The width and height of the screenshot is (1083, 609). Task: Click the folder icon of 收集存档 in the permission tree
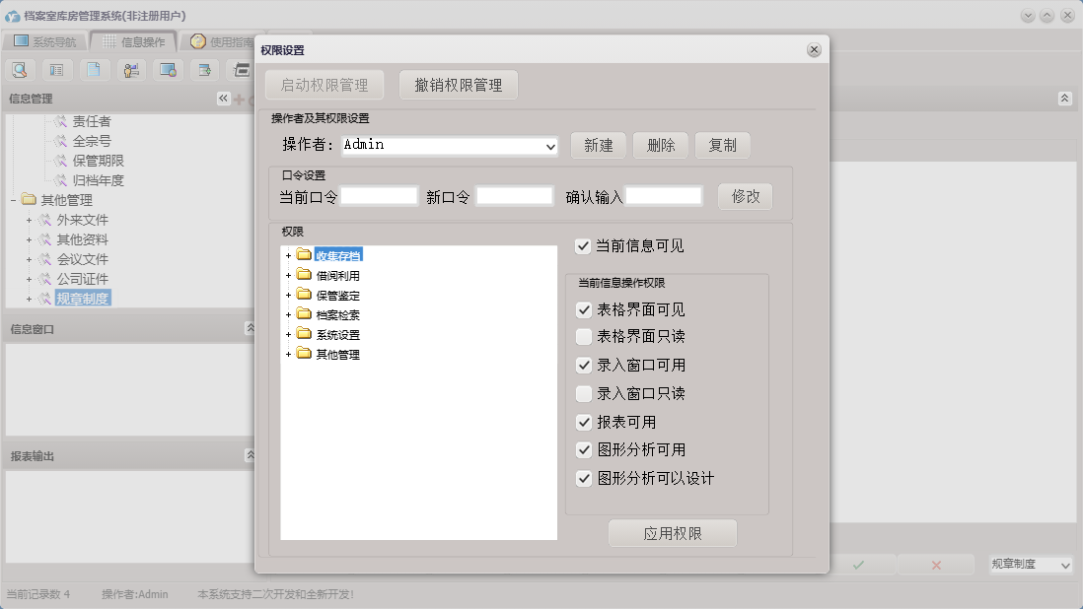point(304,254)
